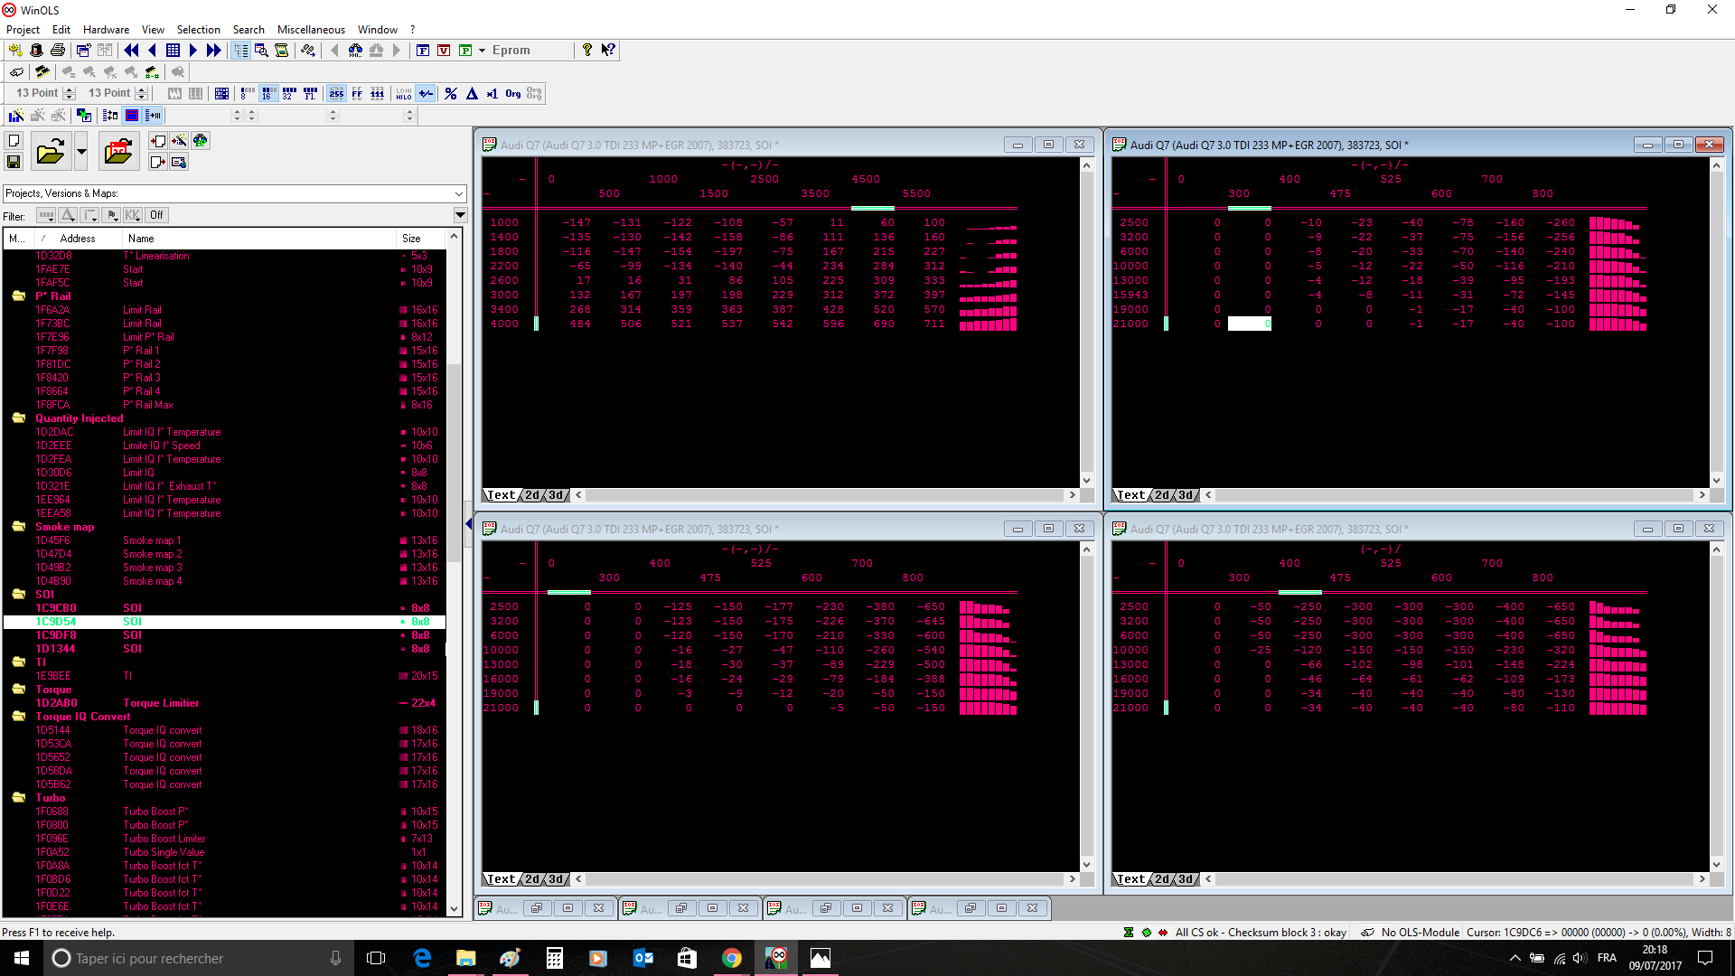Click the percent display icon

(x=451, y=93)
